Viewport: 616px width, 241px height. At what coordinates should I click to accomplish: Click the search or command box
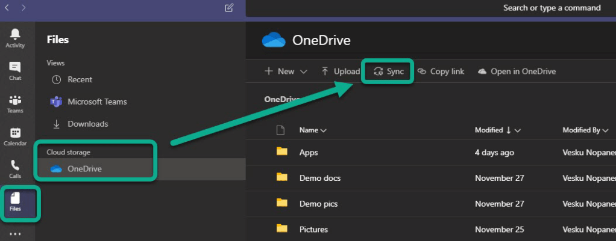point(552,8)
